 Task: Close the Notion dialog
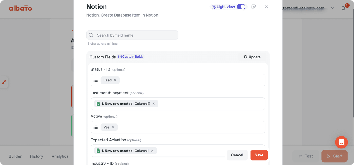click(266, 7)
